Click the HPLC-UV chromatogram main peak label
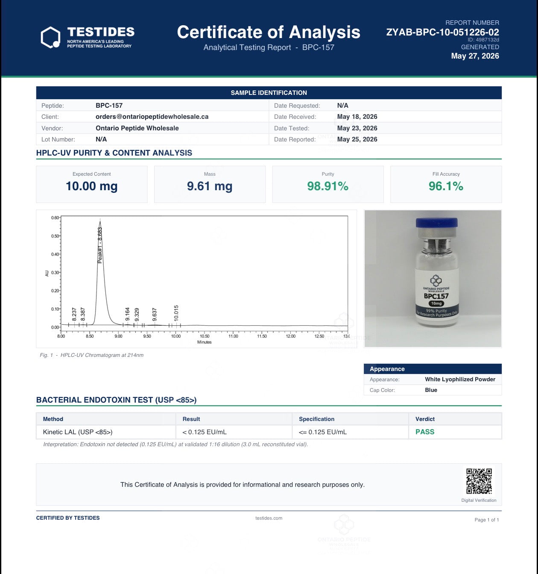The width and height of the screenshot is (538, 574). (x=100, y=245)
